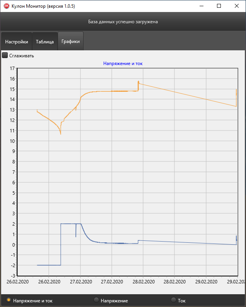
Task: Open the Настройки tab
Action: (17, 42)
